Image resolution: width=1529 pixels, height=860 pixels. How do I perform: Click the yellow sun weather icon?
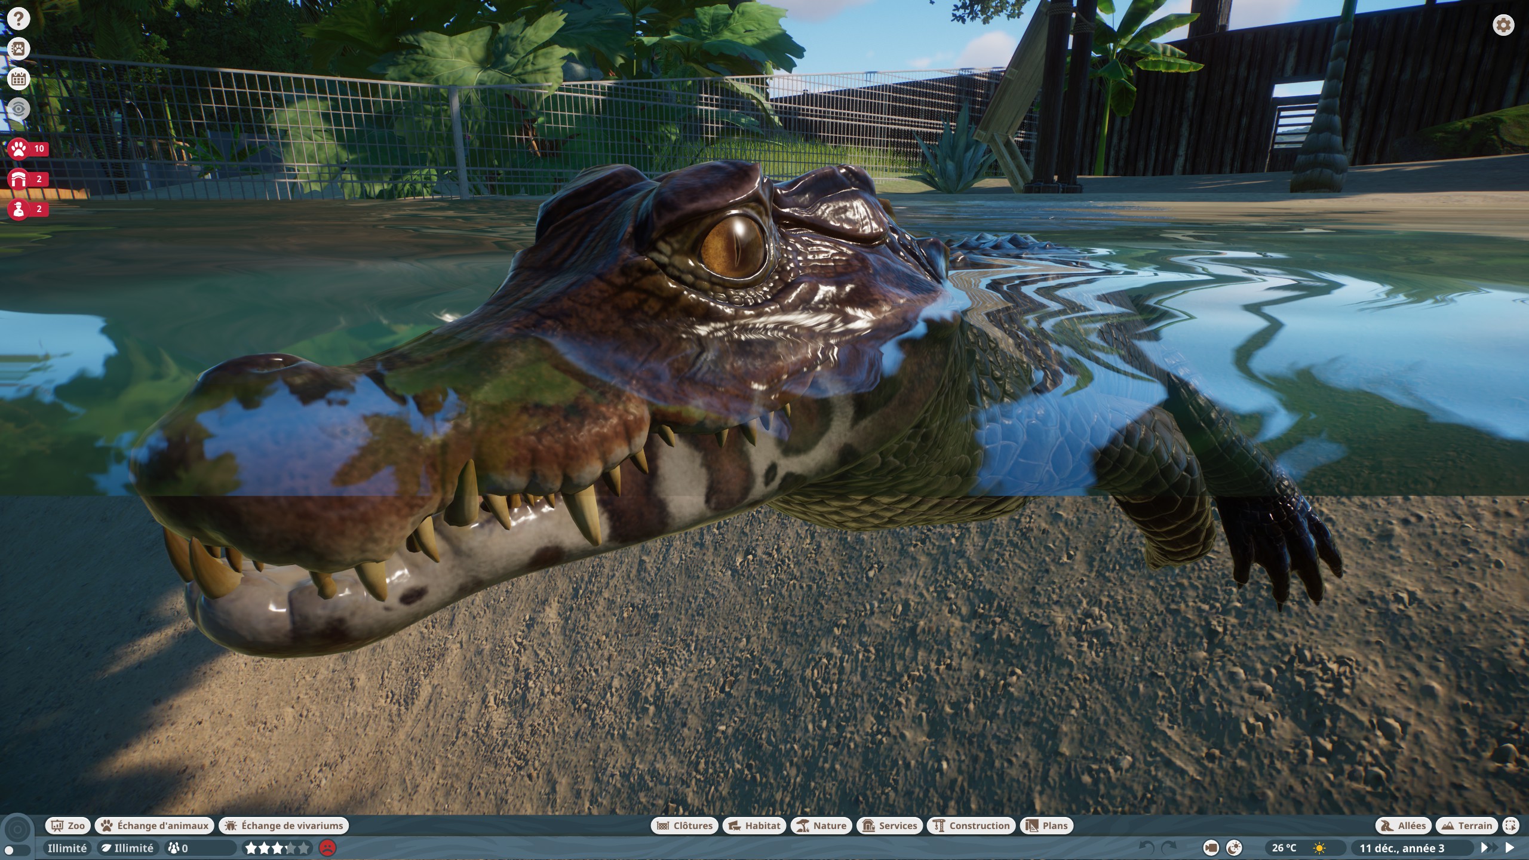coord(1320,847)
